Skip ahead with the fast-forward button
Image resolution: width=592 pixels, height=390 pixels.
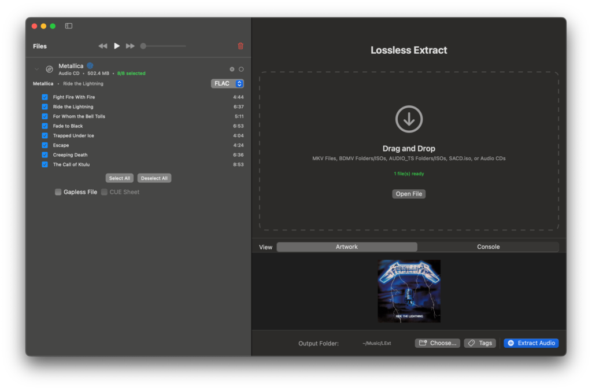click(130, 46)
